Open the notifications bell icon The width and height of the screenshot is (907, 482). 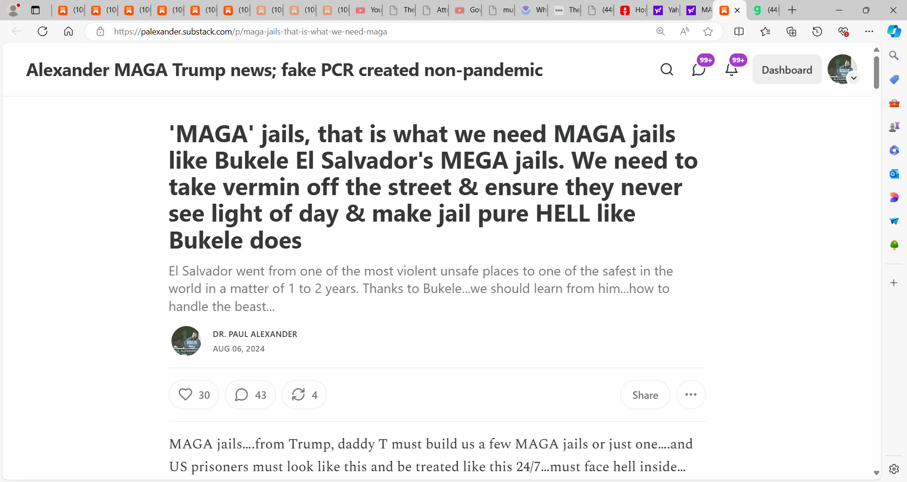[x=731, y=69]
